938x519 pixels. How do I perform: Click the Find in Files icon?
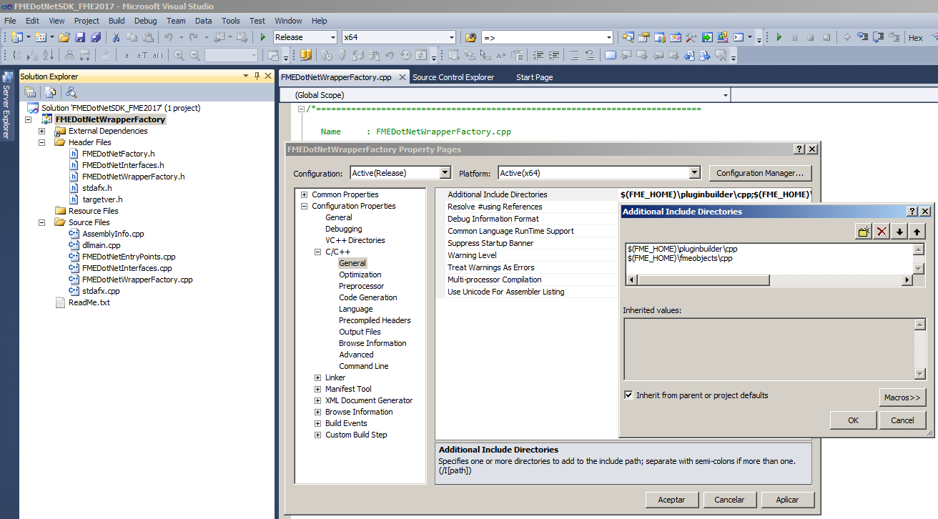pyautogui.click(x=471, y=37)
